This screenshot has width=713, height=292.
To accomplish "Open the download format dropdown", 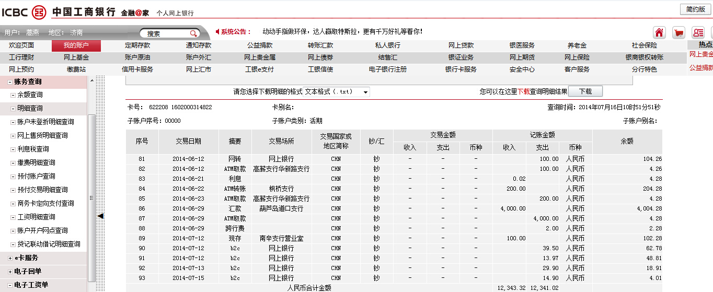I will pos(337,92).
